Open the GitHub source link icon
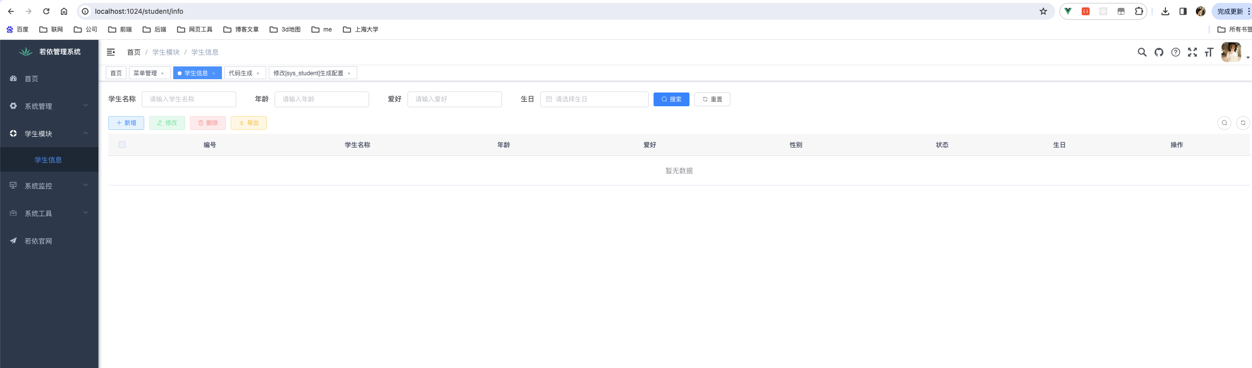The image size is (1252, 368). (1158, 52)
